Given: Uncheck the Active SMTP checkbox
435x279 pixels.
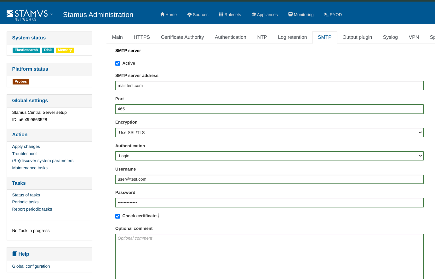Looking at the screenshot, I should [117, 63].
